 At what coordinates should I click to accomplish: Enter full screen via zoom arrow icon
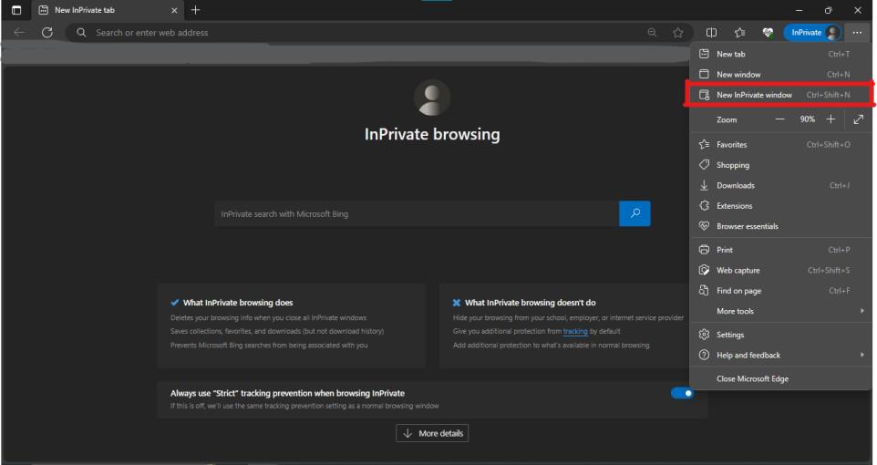click(859, 119)
